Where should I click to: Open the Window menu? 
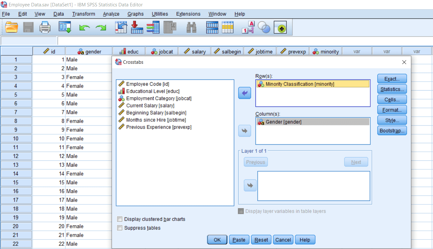[217, 14]
